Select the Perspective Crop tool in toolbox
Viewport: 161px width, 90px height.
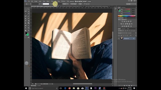point(25,13)
